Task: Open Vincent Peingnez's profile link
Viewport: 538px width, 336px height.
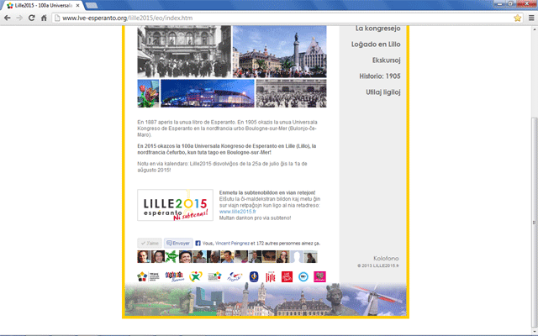Action: click(x=232, y=243)
